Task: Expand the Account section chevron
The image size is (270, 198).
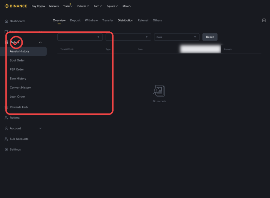Action: [x=40, y=128]
